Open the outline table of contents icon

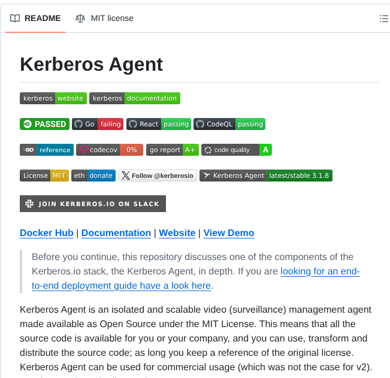pos(383,19)
